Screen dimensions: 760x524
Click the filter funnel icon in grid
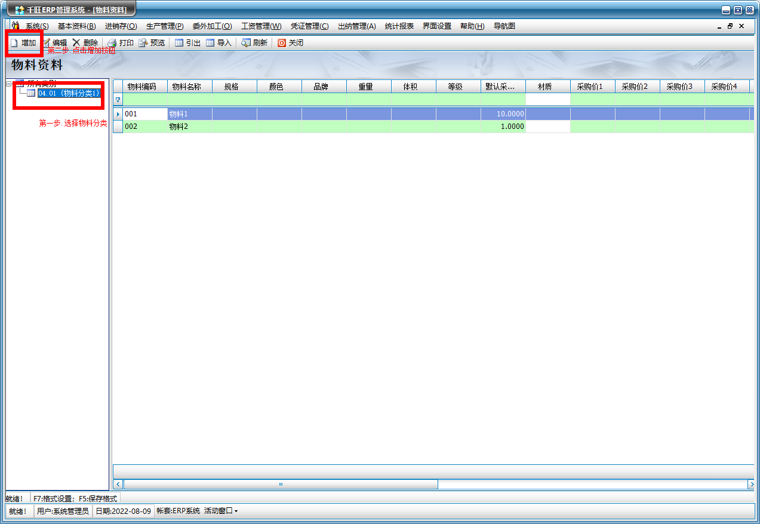pyautogui.click(x=118, y=100)
